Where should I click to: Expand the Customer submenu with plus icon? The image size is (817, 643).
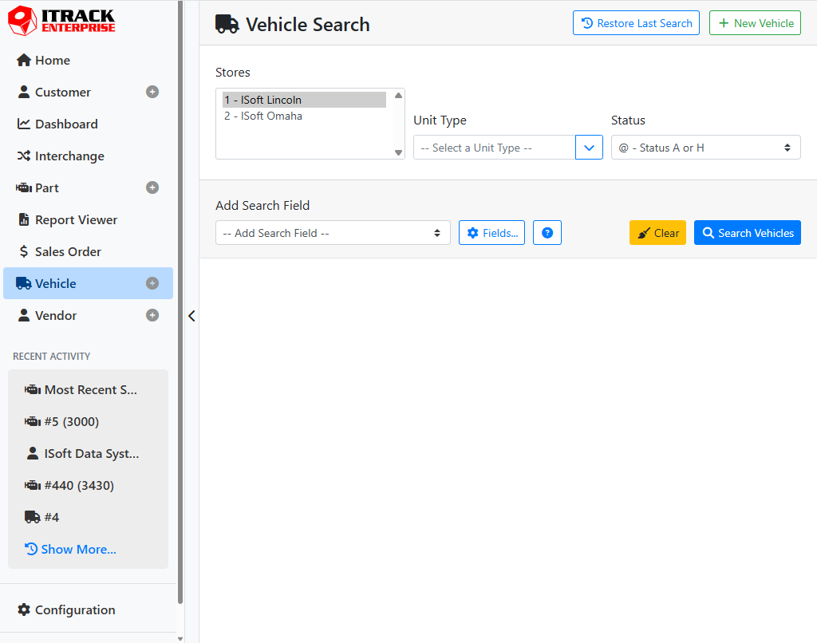[x=152, y=92]
